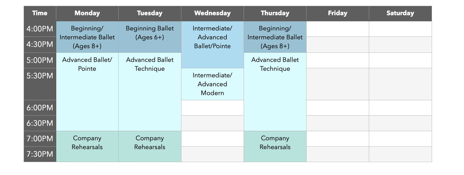This screenshot has height=175, width=464.
Task: Select the Monday column header
Action: click(87, 13)
